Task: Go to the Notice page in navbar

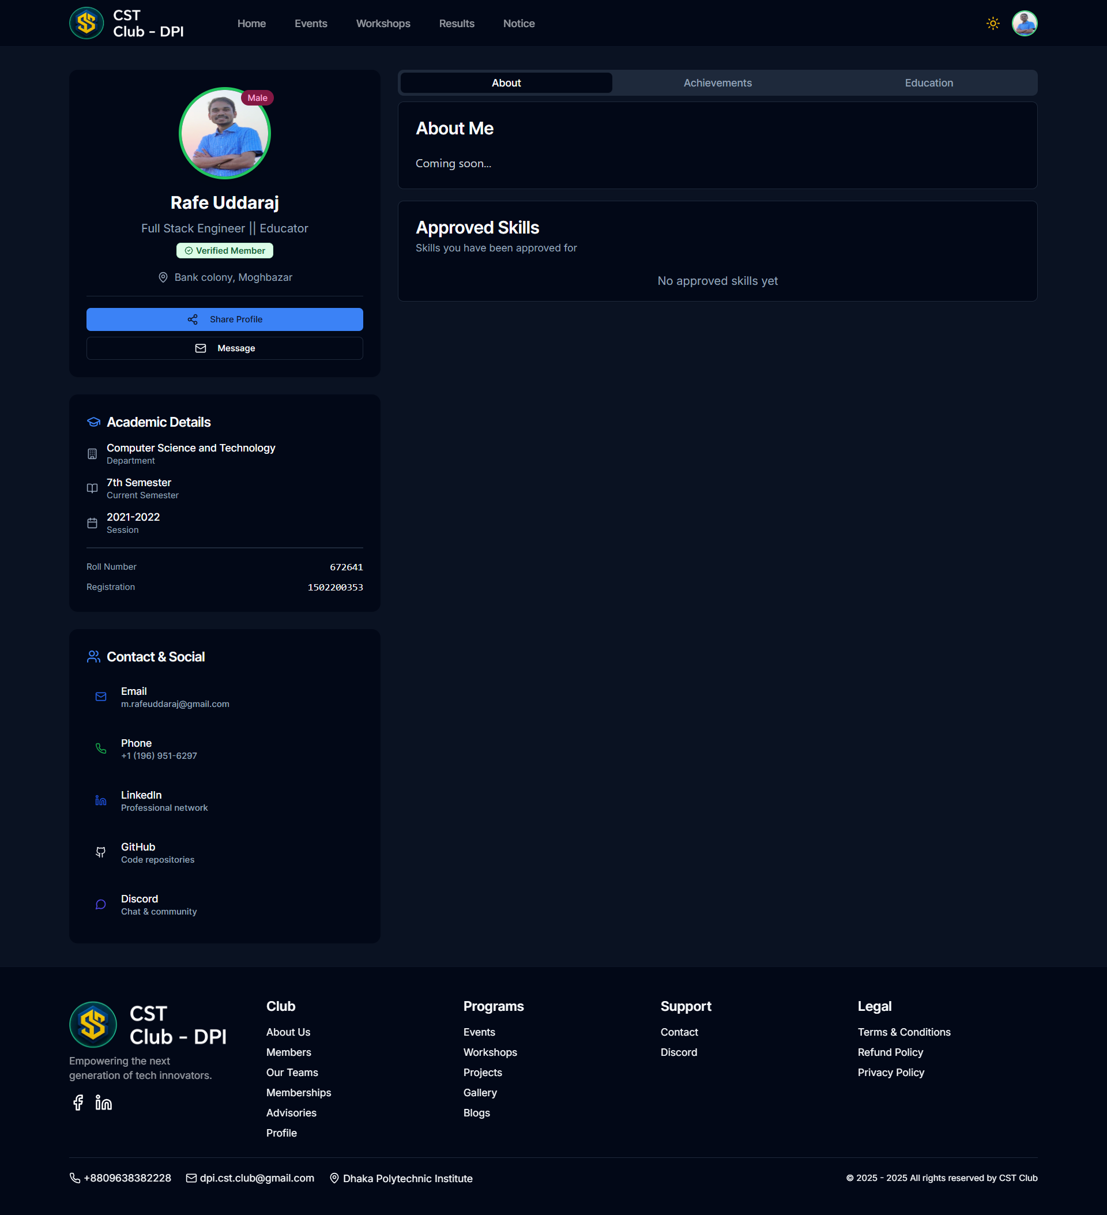Action: [x=518, y=24]
